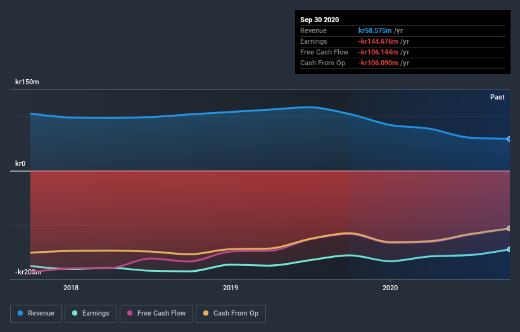
Task: Click the -kr106.144m free cash flow value
Action: click(x=378, y=52)
